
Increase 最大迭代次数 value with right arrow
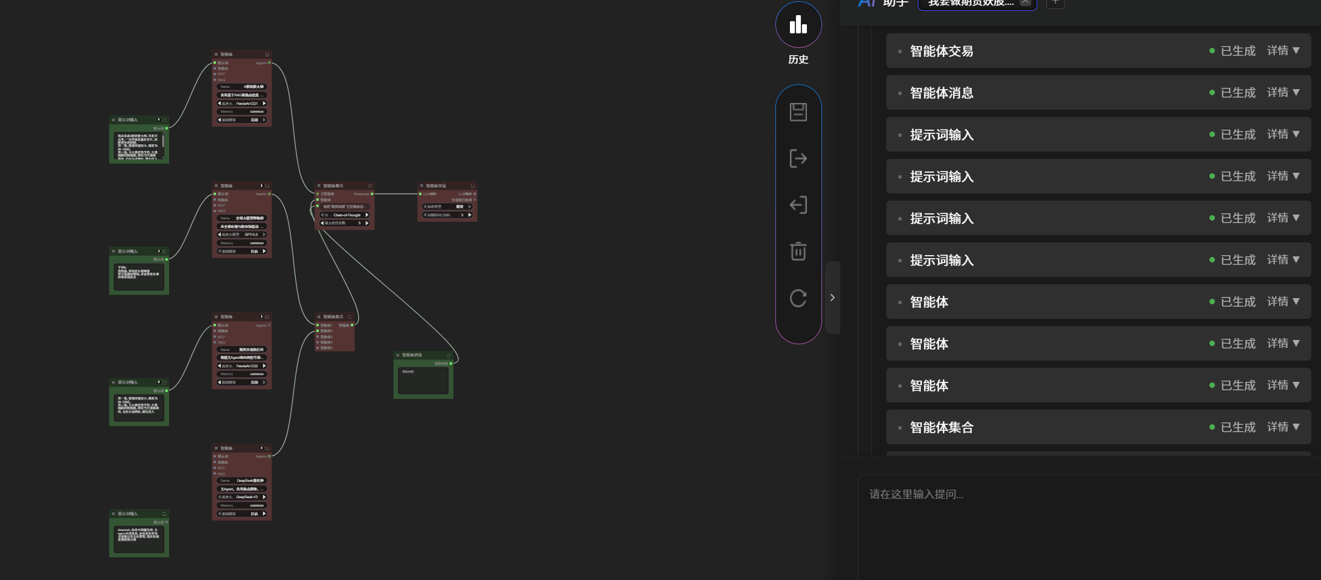pyautogui.click(x=367, y=223)
